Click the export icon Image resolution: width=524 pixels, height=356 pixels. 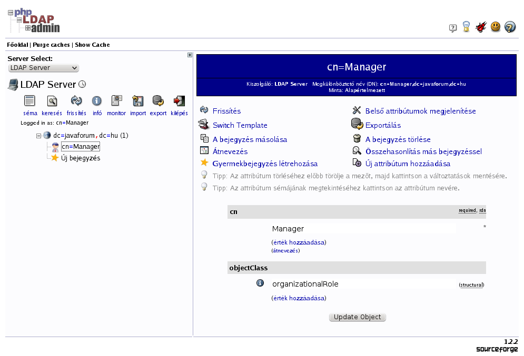click(x=158, y=101)
